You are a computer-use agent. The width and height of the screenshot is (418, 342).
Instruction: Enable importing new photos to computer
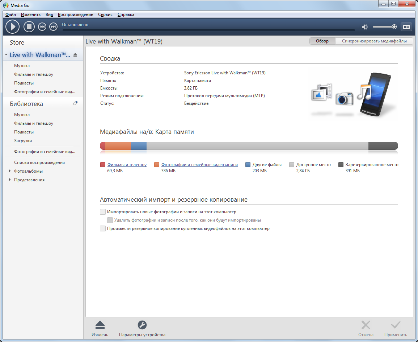pyautogui.click(x=103, y=212)
